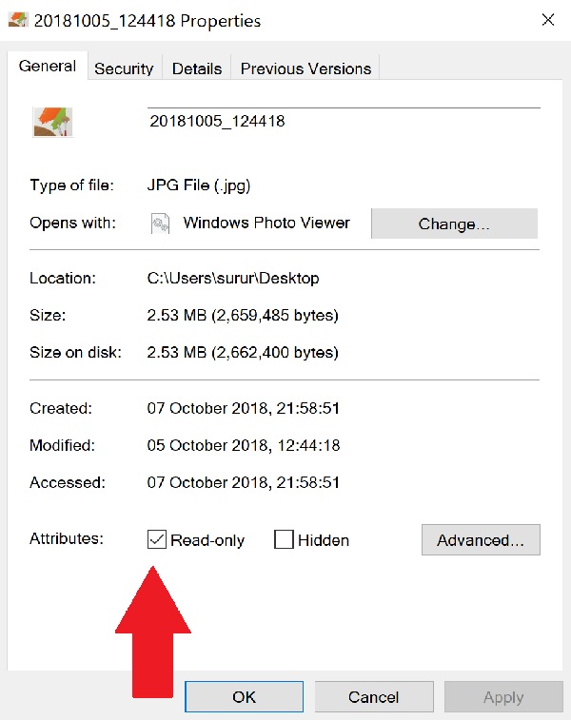Click the Cancel button

(x=373, y=697)
